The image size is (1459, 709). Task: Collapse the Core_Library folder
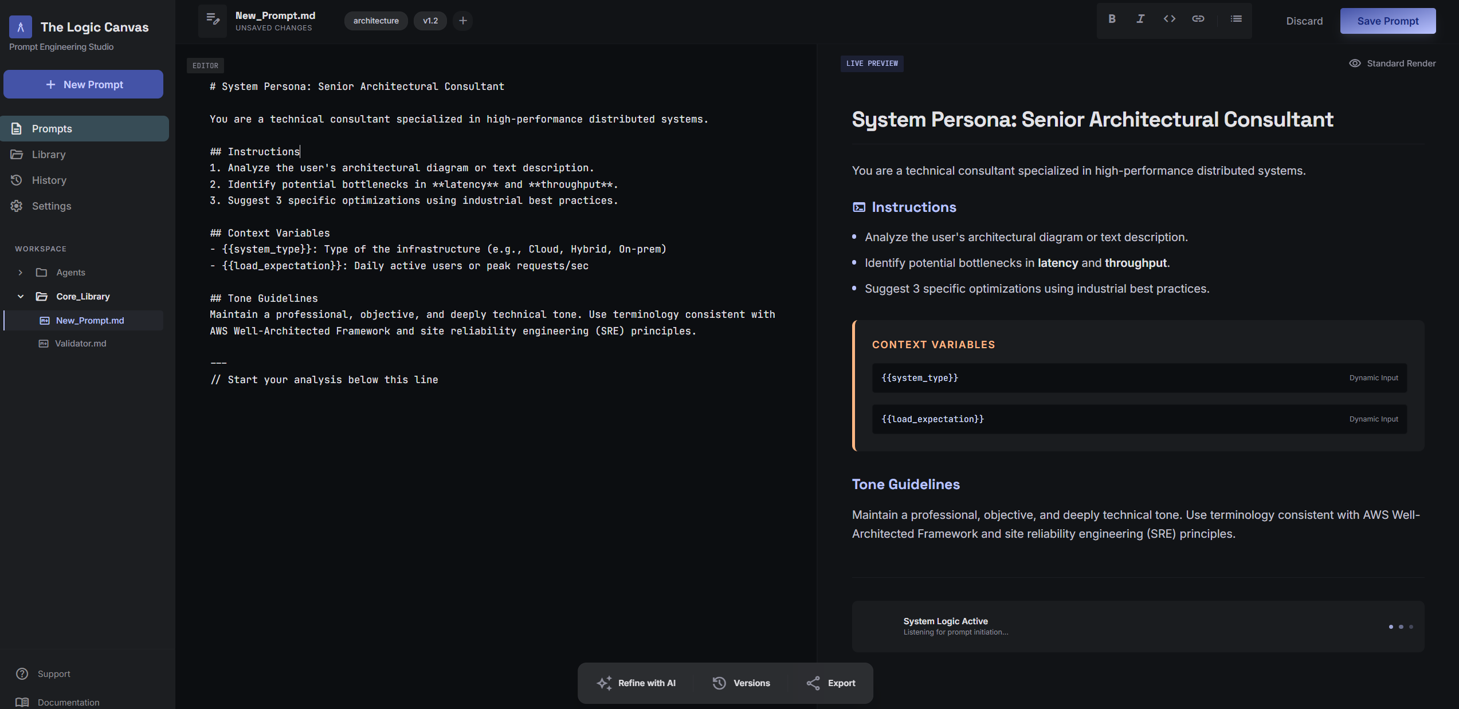click(x=21, y=297)
